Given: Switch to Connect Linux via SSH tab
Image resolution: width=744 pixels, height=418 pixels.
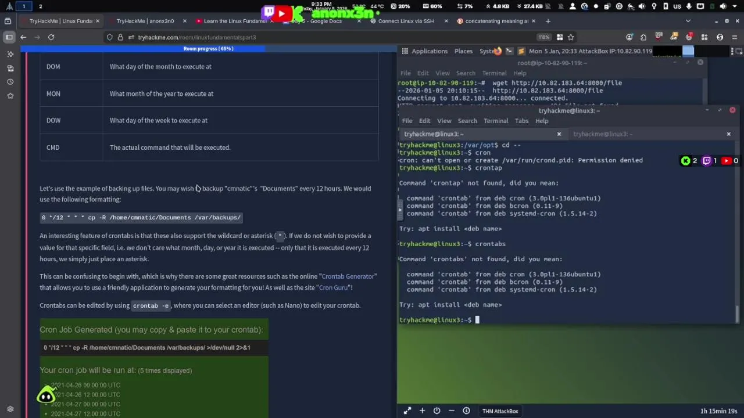Looking at the screenshot, I should tap(409, 21).
